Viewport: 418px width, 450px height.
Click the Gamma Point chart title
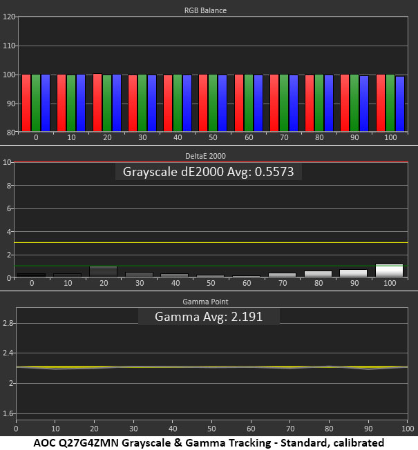coord(205,302)
